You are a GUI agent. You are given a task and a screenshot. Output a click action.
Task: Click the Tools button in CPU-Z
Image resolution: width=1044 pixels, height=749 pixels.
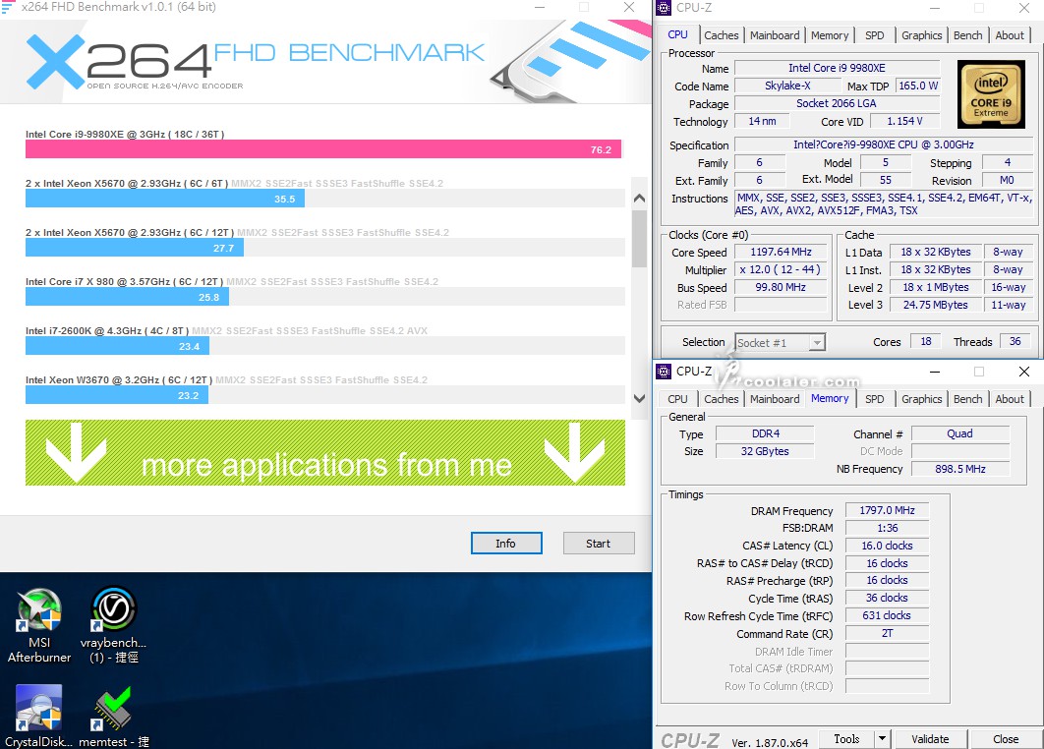tap(846, 739)
